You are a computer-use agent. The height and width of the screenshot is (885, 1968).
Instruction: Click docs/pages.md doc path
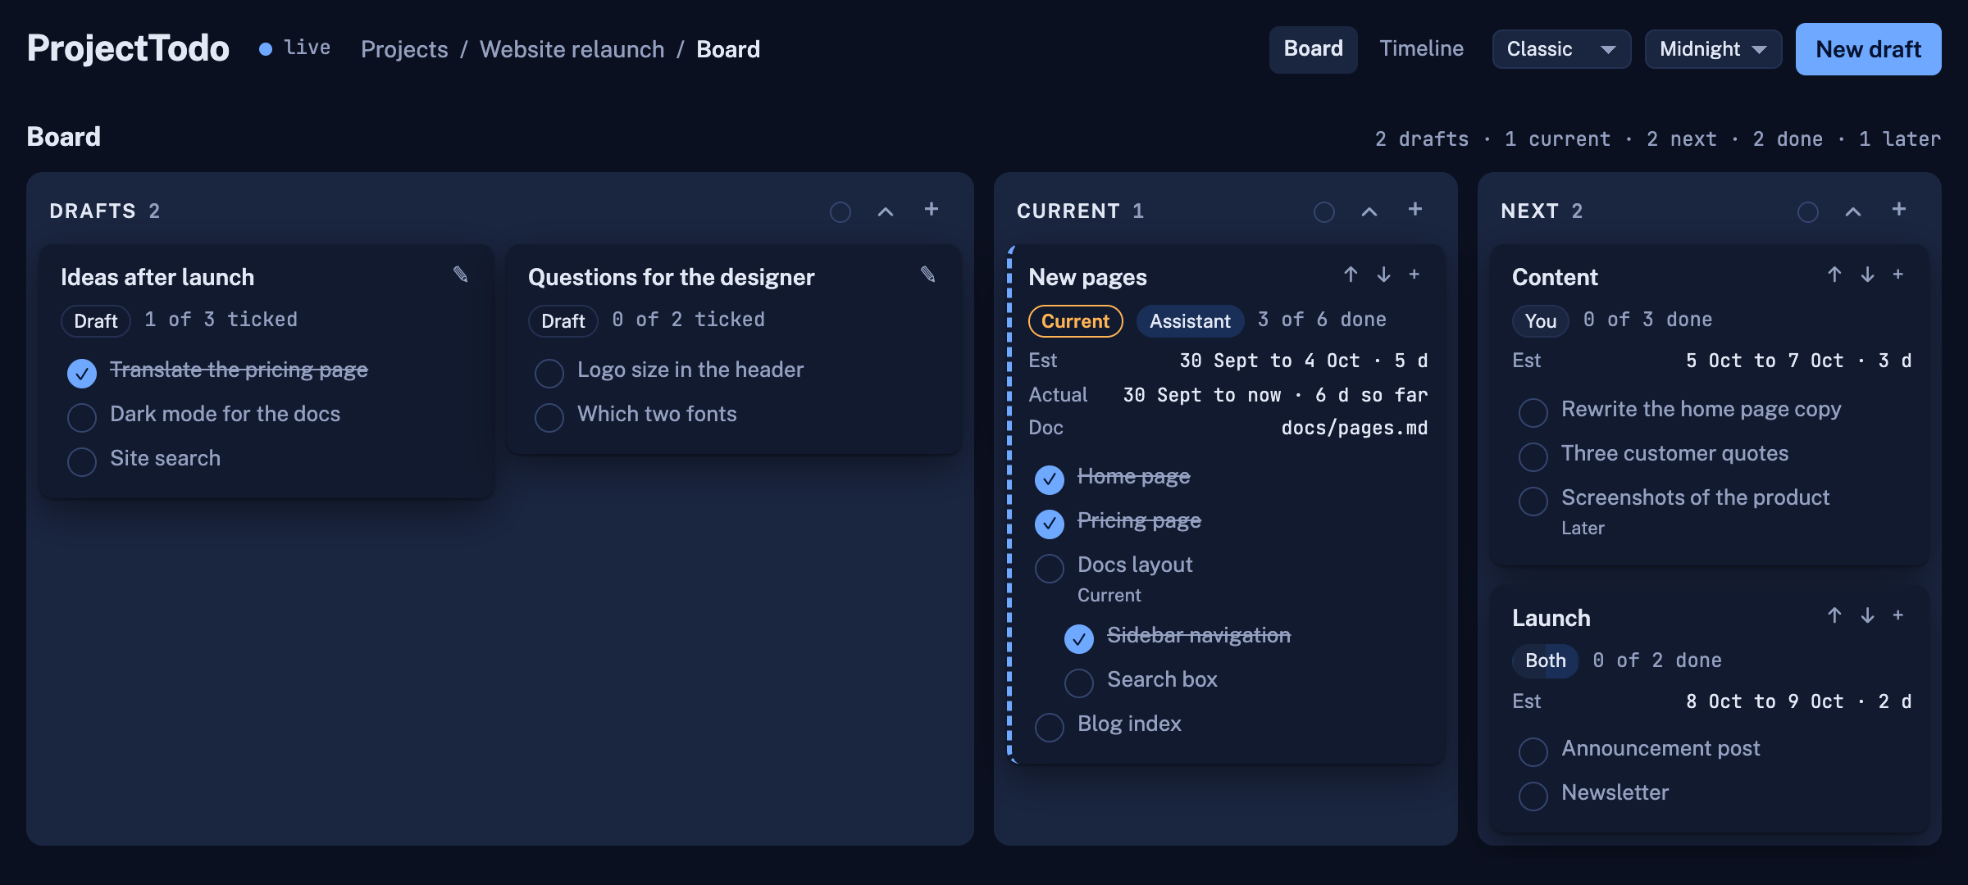(1354, 428)
